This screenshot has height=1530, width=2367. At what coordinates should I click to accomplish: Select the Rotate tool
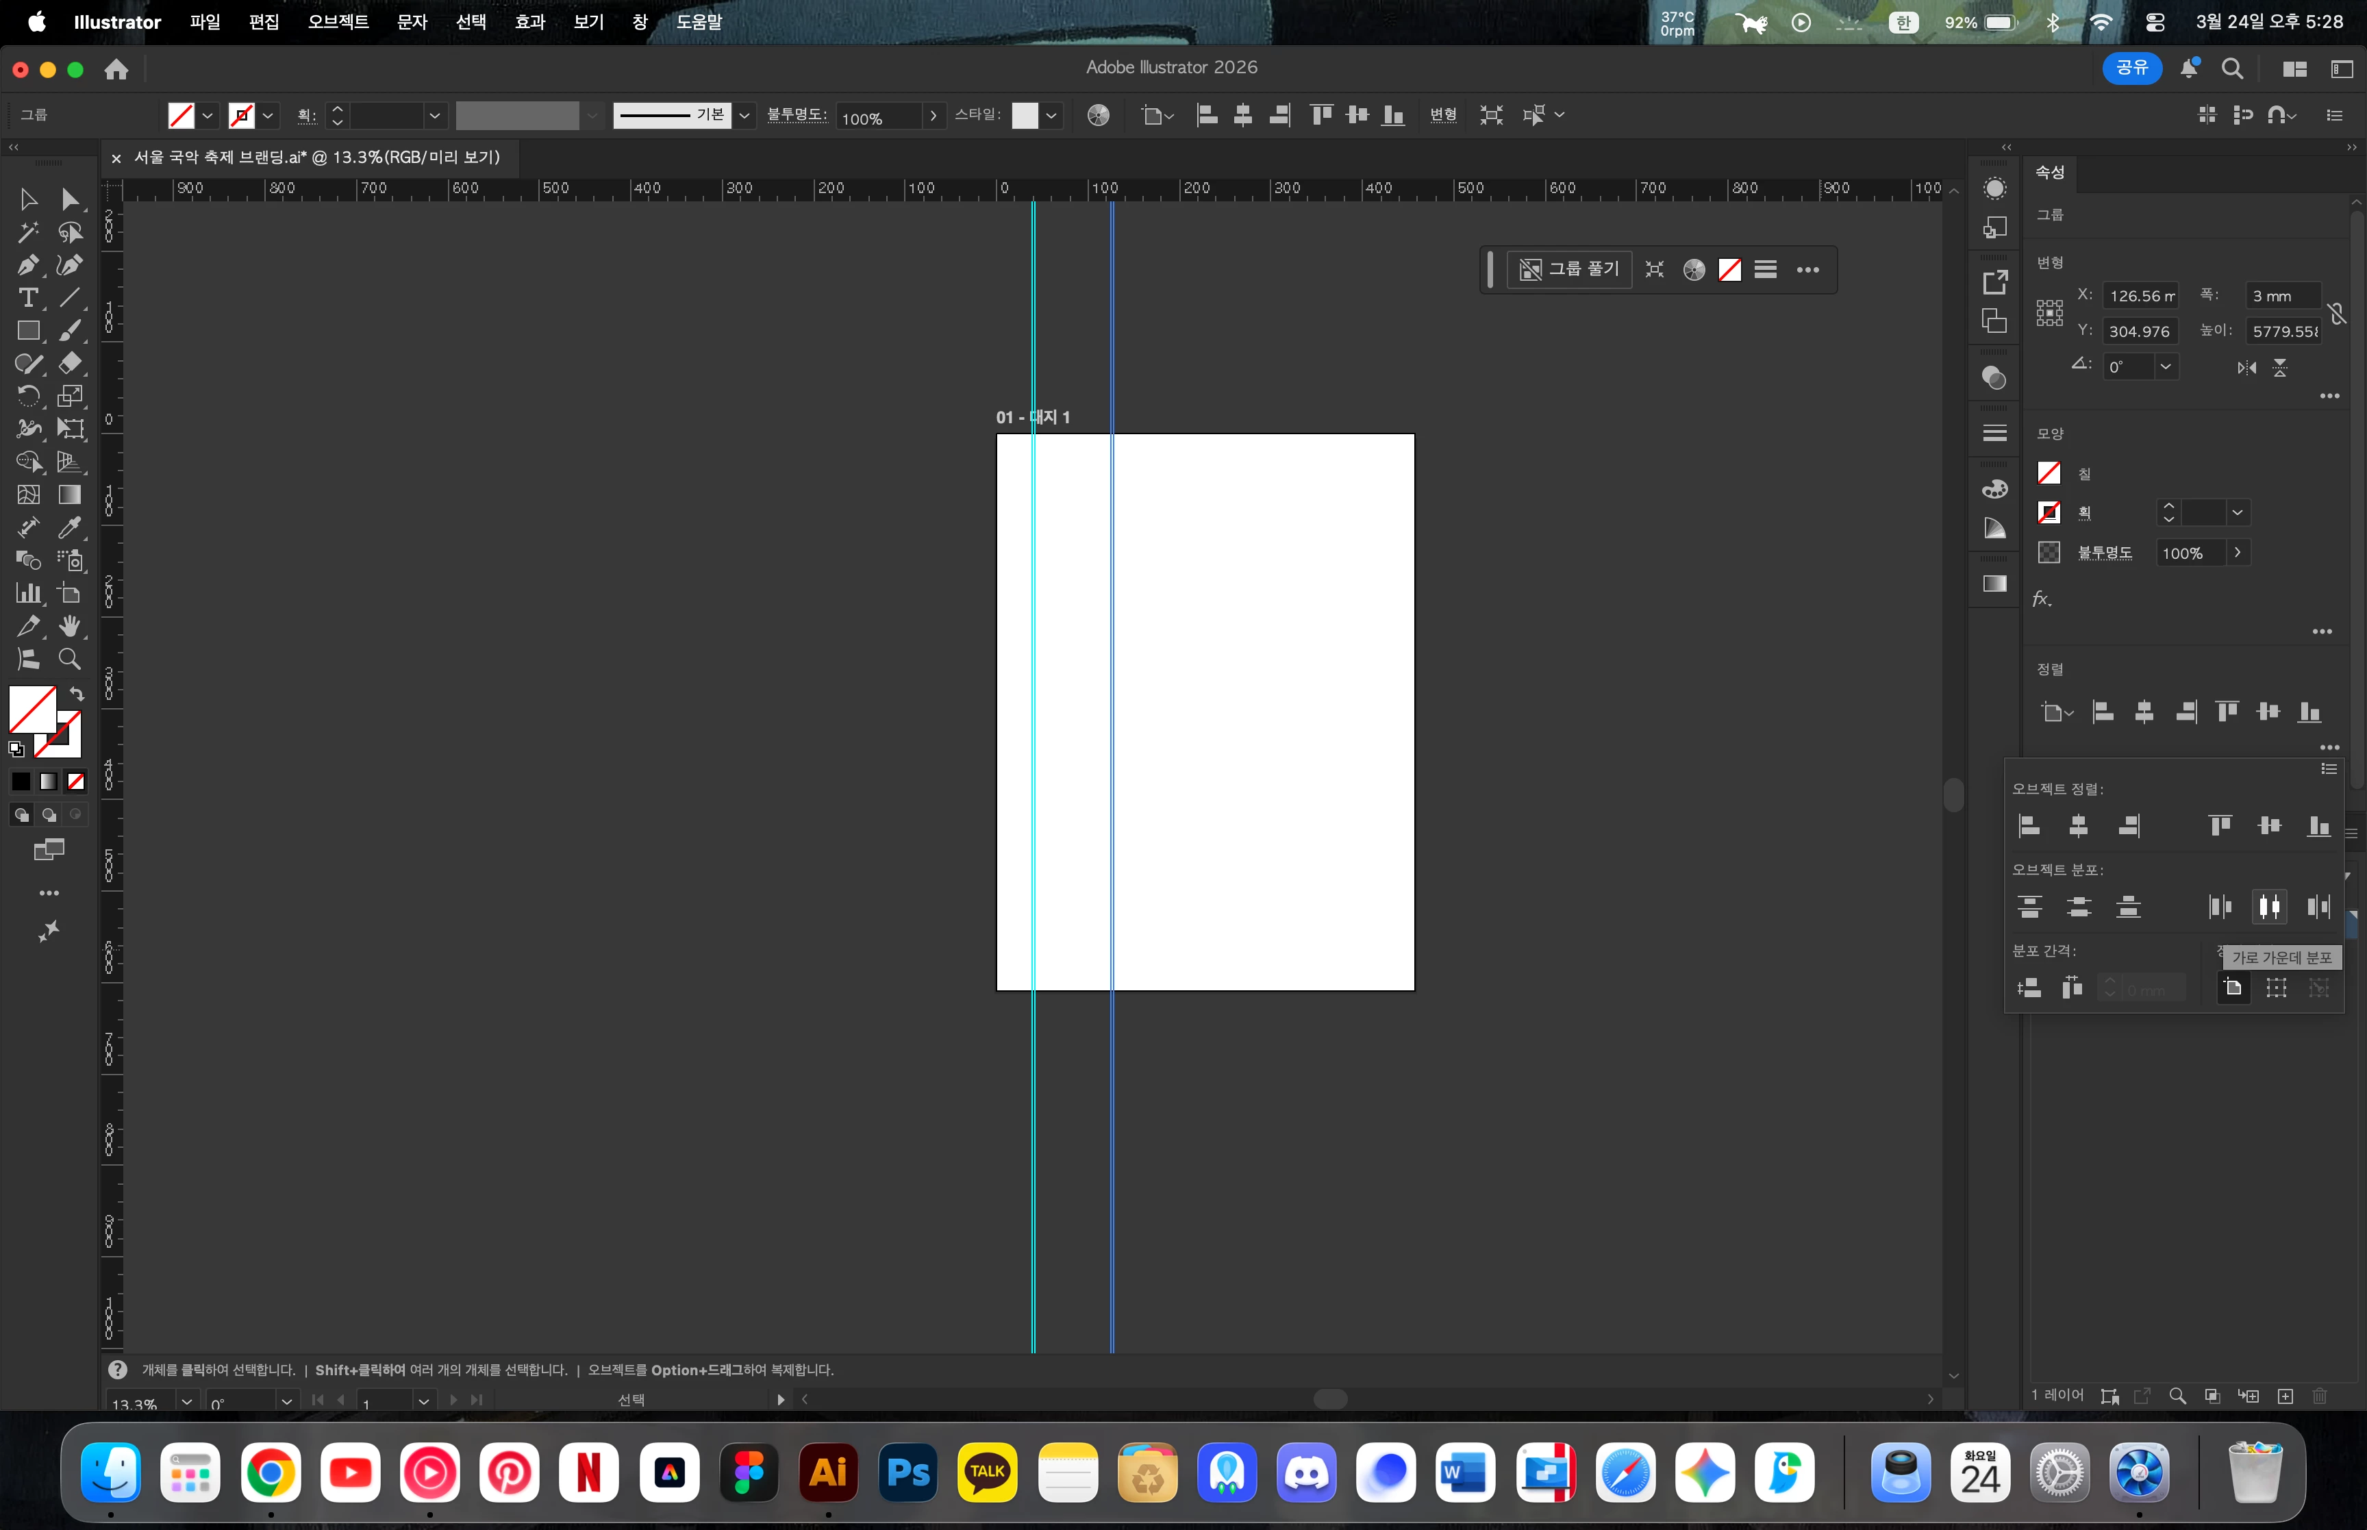tap(28, 397)
